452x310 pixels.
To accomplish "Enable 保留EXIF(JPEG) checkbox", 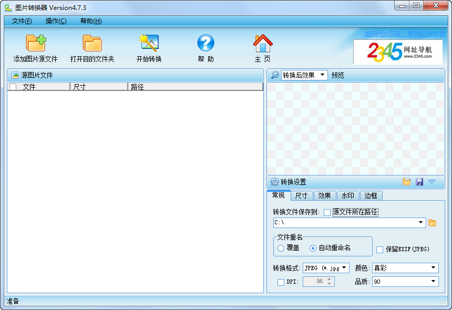I will (x=379, y=250).
